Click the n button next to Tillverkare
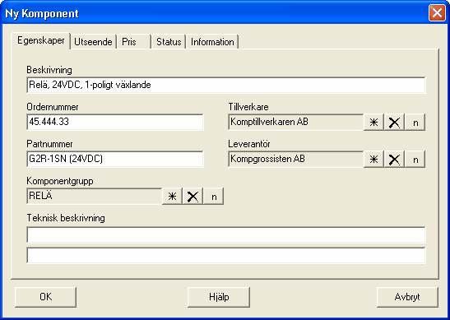Screen dimensions: 450x320 tap(415, 123)
